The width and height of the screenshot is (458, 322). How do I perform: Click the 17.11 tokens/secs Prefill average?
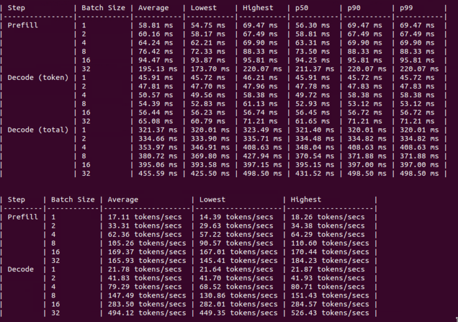pos(141,217)
